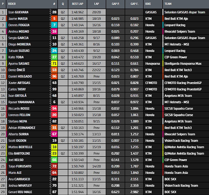Click the GAP F. column header
This screenshot has height=195, width=209.
(x=134, y=4)
